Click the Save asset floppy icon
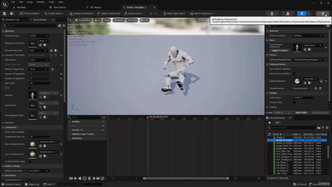Image resolution: width=332 pixels, height=187 pixels. pyautogui.click(x=5, y=14)
